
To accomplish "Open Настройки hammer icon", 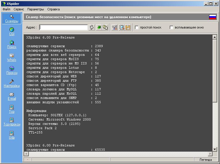I will [12, 83].
